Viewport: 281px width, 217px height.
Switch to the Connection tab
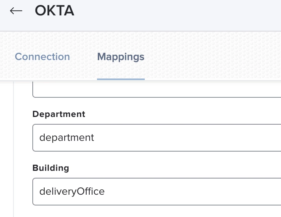(x=42, y=57)
